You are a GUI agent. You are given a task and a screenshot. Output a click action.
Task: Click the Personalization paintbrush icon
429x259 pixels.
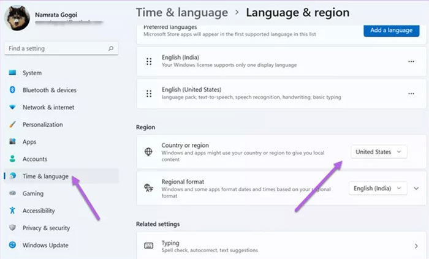pyautogui.click(x=12, y=124)
